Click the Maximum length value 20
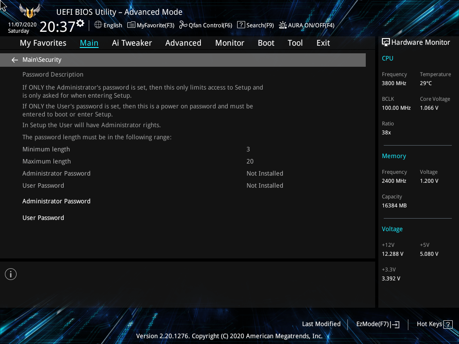Viewport: 459px width, 344px height. click(x=250, y=161)
